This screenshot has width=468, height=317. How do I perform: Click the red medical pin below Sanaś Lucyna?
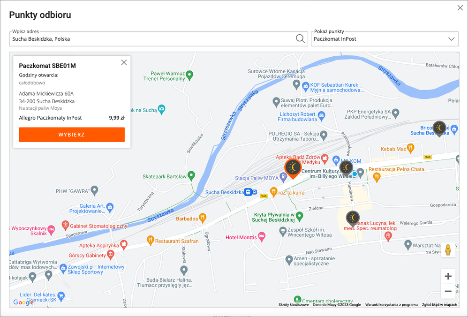coord(388,236)
